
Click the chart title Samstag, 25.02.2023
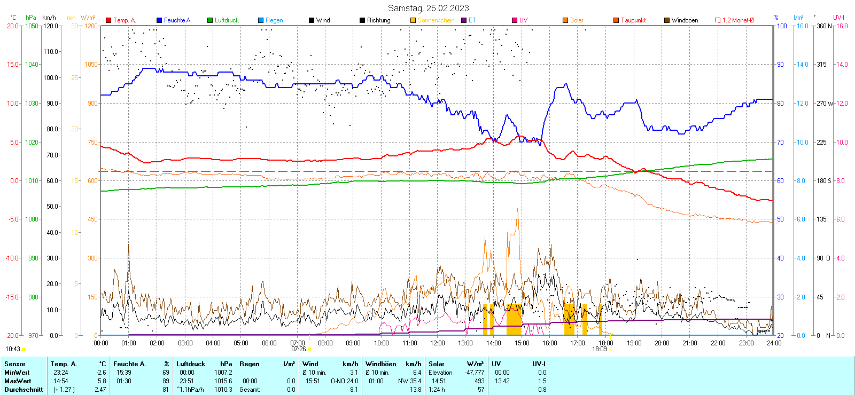pos(428,8)
